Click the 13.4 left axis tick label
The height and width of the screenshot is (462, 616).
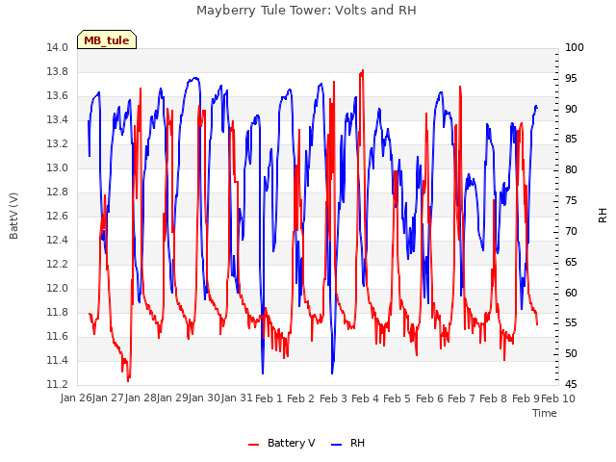pos(58,119)
